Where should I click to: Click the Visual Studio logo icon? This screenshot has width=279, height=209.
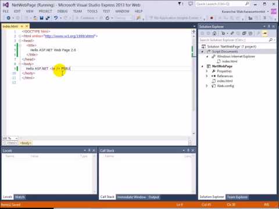point(6,5)
